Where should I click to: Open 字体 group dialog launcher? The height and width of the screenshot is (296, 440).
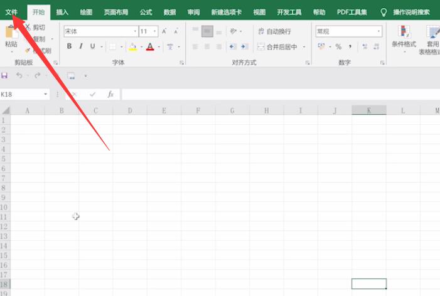(x=182, y=63)
